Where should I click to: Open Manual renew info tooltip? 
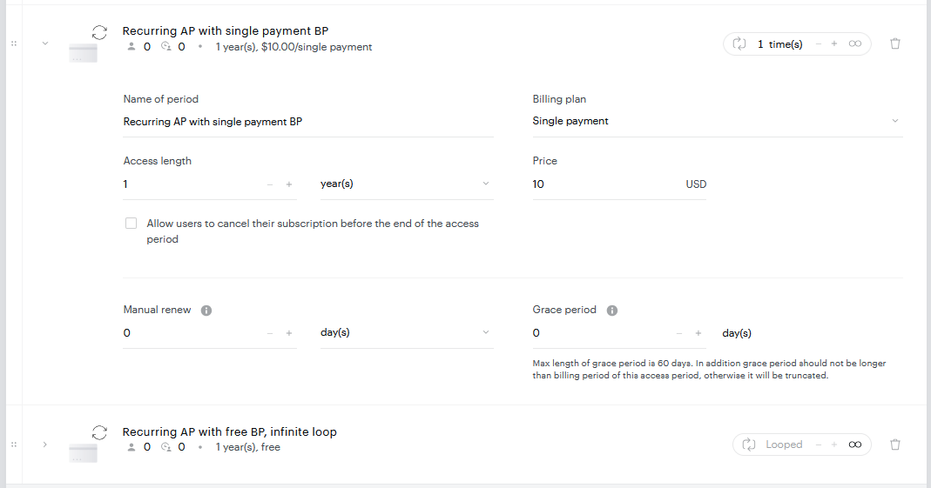click(x=206, y=311)
